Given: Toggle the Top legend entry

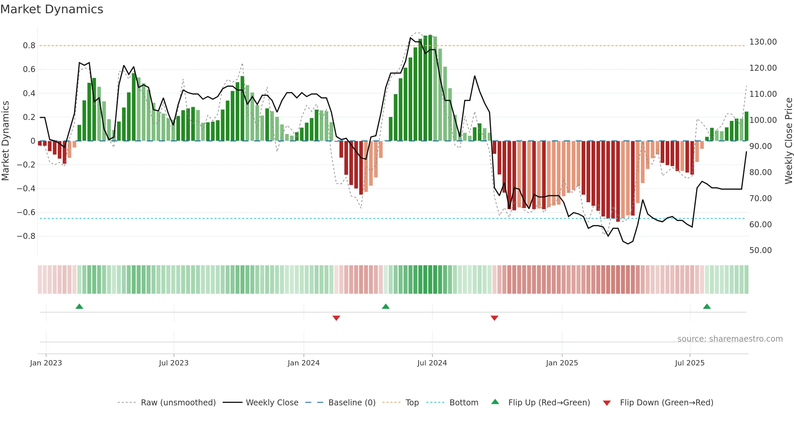Looking at the screenshot, I should click(401, 402).
